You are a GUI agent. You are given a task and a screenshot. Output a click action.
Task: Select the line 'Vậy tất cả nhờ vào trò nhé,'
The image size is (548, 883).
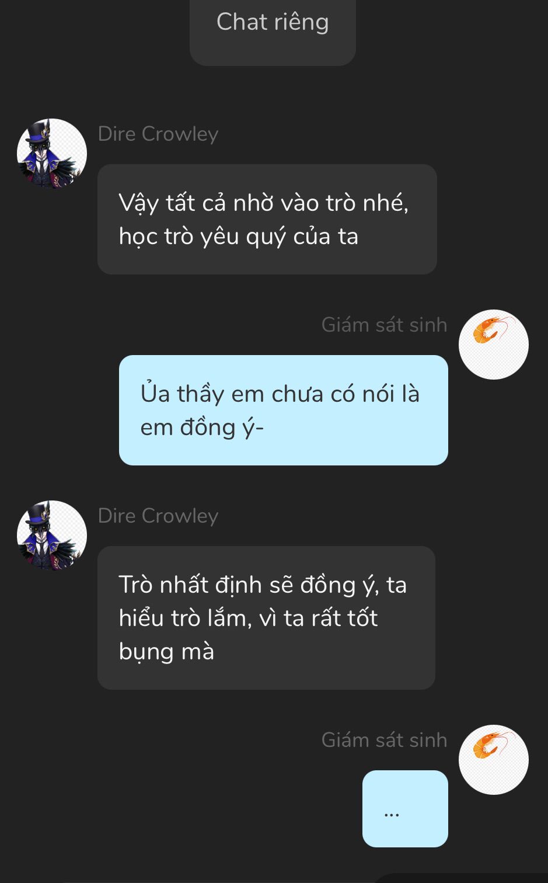pos(264,203)
